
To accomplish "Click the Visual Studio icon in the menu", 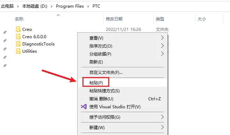I will click(x=84, y=107).
